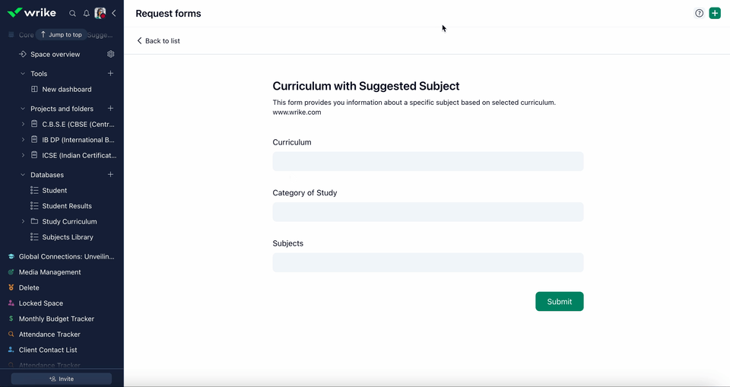Image resolution: width=730 pixels, height=387 pixels.
Task: Open Media Management space
Action: tap(49, 272)
